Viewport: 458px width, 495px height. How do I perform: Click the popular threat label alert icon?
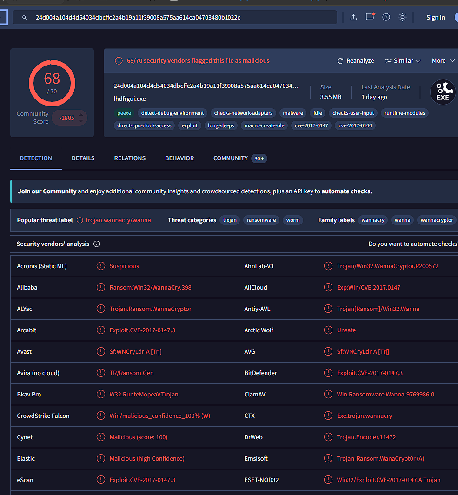coord(80,220)
